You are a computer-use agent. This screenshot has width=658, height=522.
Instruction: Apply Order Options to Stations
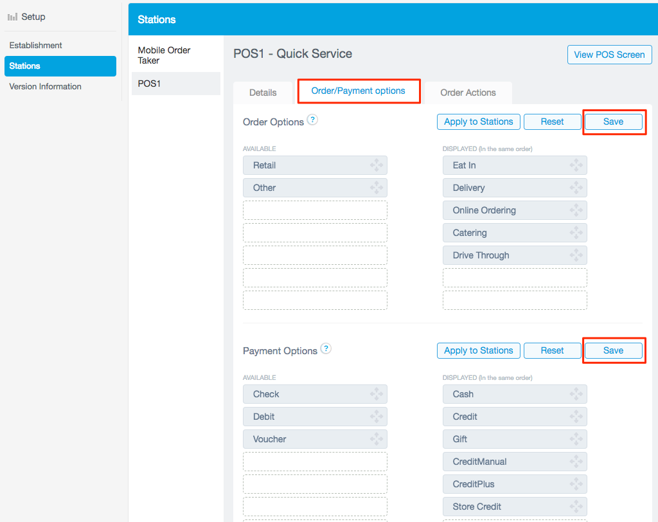(478, 122)
